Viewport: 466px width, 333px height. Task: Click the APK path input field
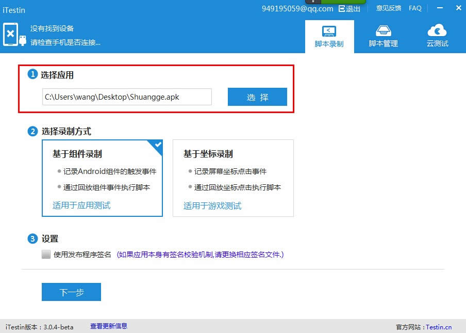pos(127,97)
